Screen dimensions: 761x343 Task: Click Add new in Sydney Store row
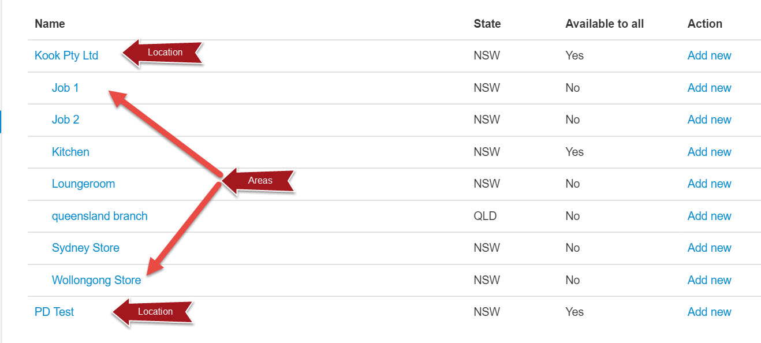709,248
